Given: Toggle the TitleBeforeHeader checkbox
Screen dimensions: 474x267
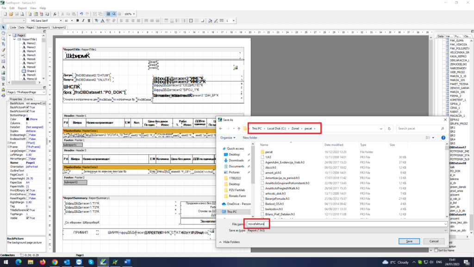Looking at the screenshot, I should tap(27, 210).
